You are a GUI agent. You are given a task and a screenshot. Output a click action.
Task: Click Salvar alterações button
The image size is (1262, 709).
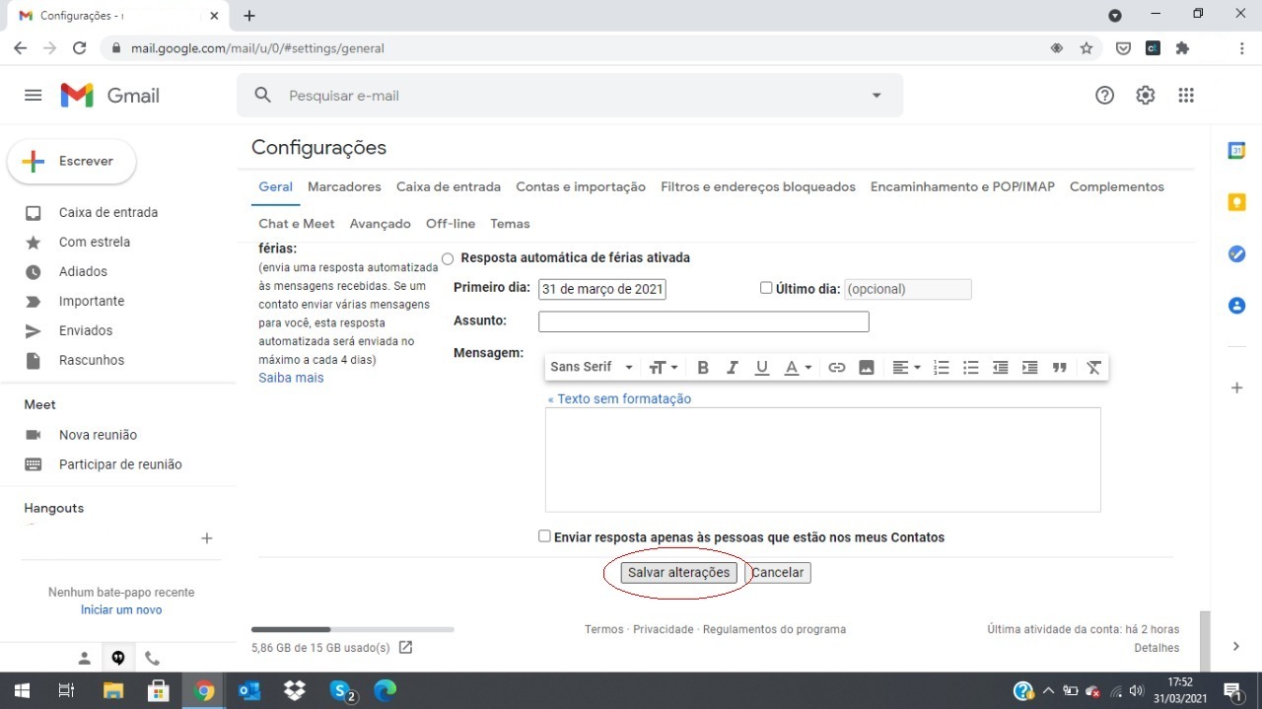click(679, 573)
